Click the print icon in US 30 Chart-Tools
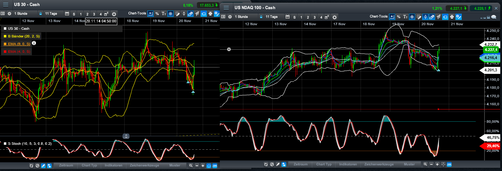The image size is (502, 171). tap(210, 14)
